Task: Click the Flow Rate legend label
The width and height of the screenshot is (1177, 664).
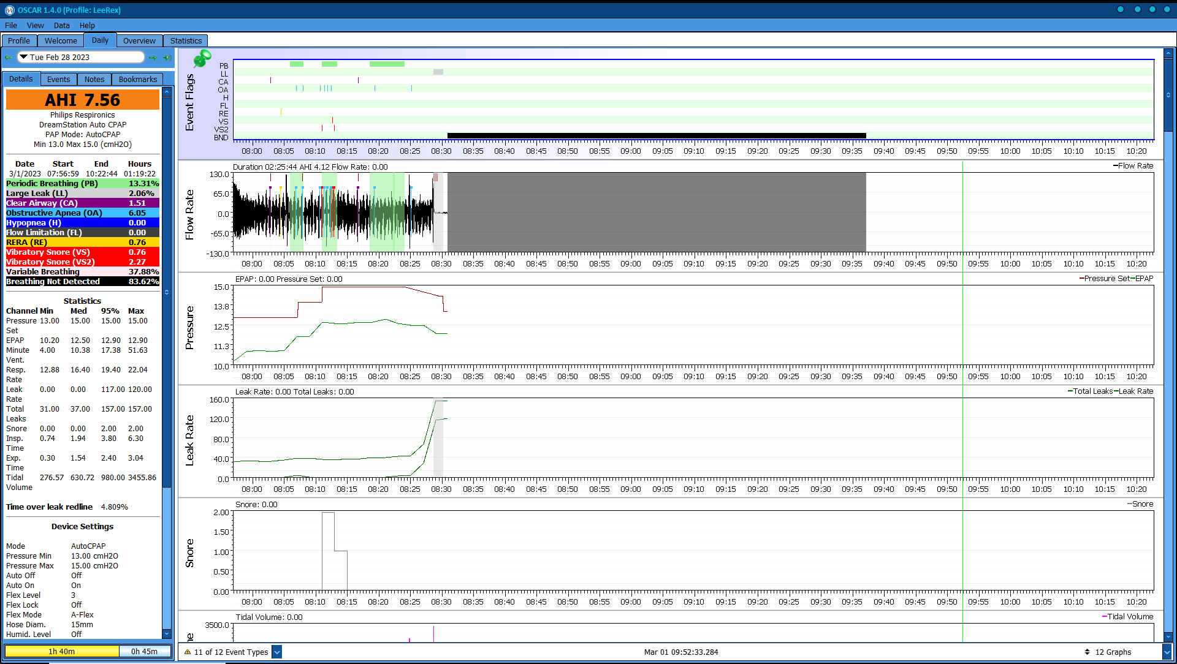Action: 1135,165
